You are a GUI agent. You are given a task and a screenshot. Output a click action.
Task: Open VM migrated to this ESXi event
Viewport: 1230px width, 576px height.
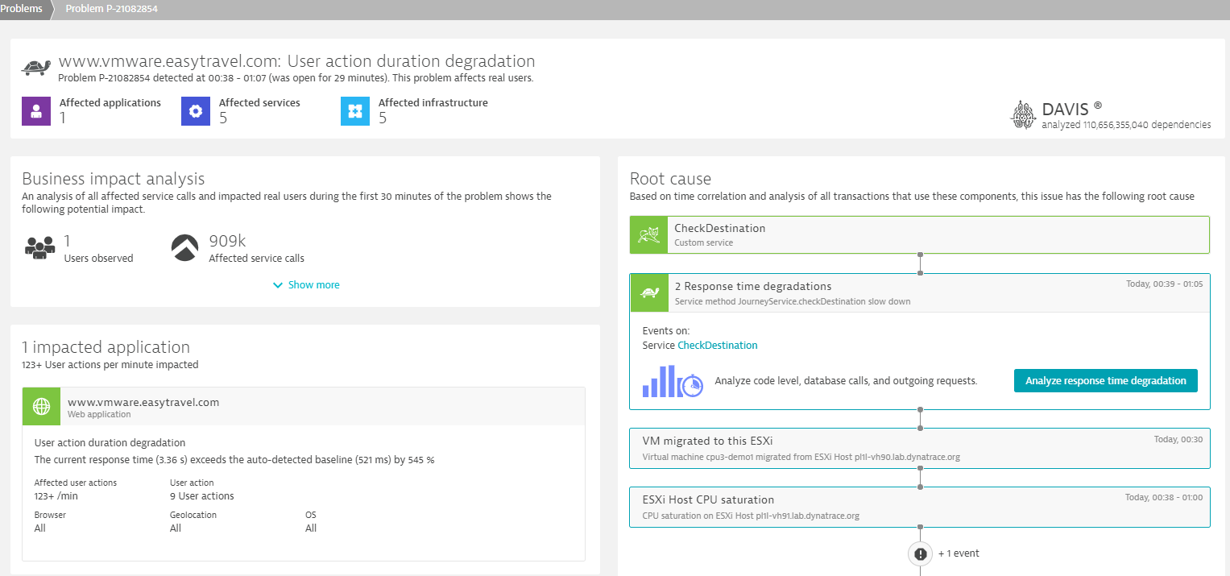[x=920, y=448]
